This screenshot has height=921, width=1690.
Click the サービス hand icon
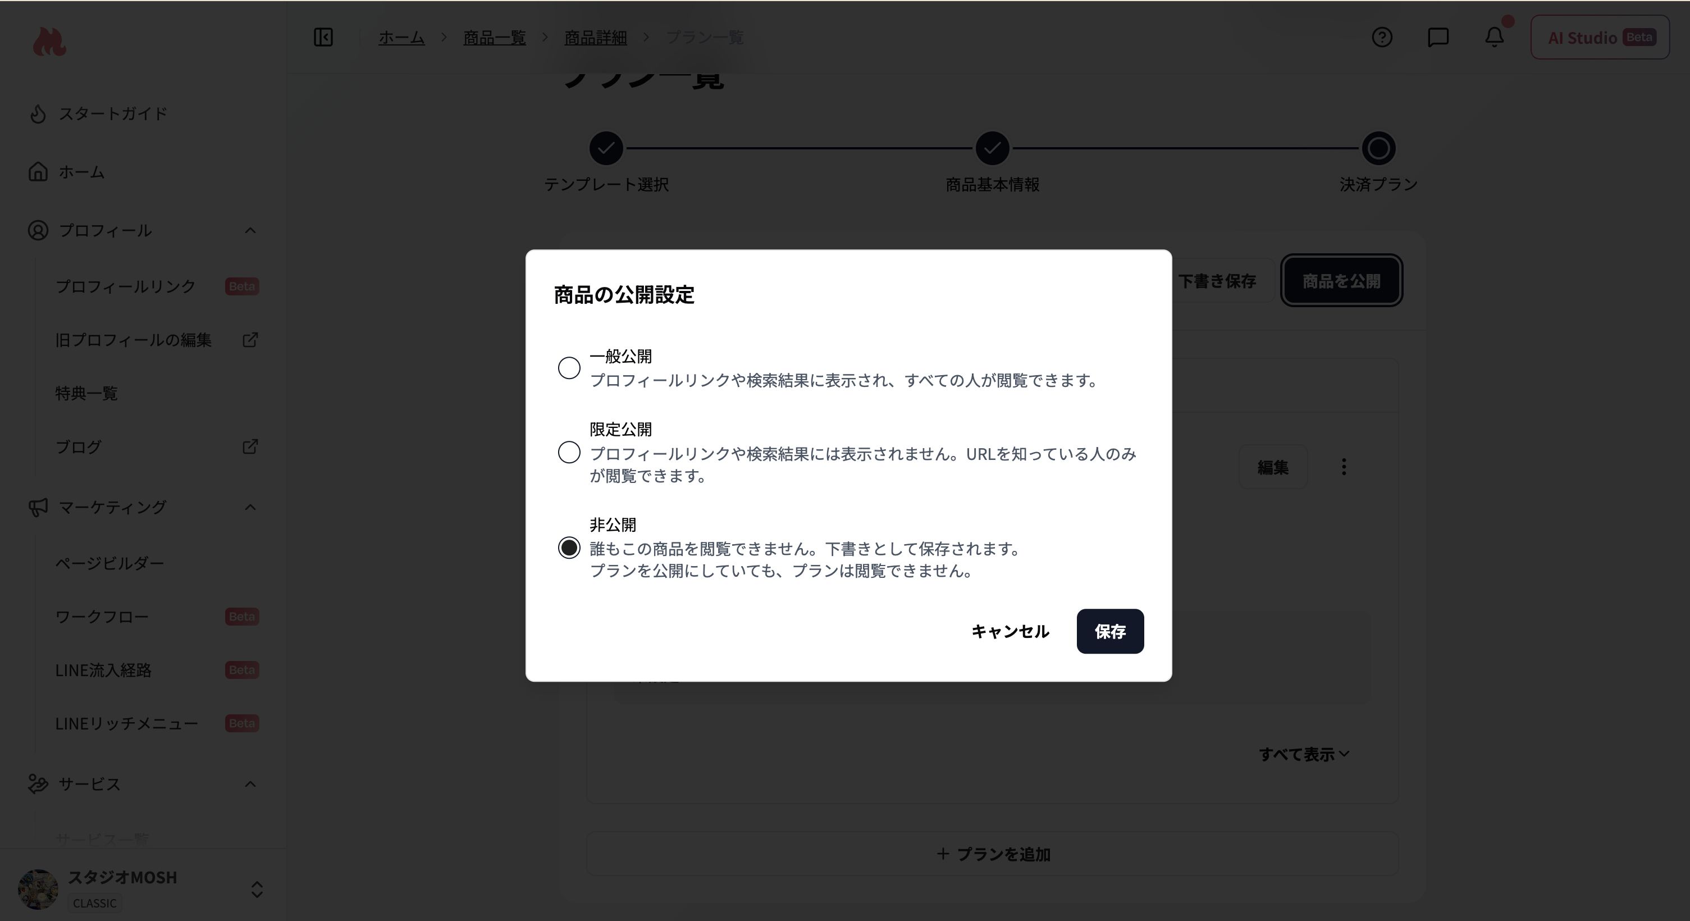tap(38, 784)
